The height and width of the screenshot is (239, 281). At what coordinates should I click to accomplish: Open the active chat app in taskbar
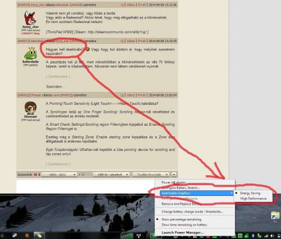point(39,236)
